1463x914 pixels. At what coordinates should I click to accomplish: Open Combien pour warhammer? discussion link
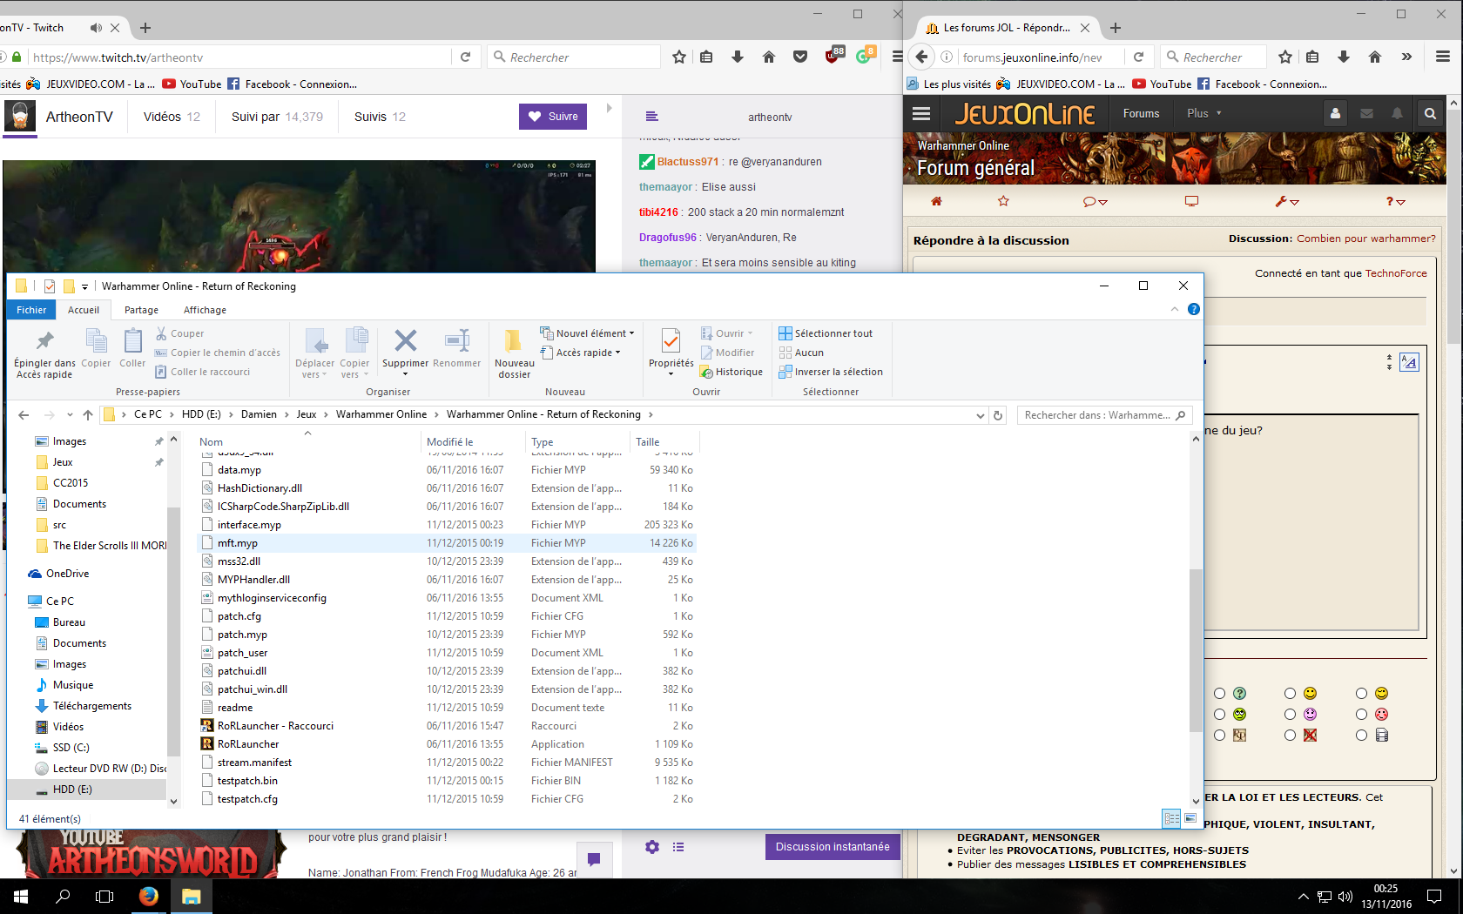point(1365,239)
